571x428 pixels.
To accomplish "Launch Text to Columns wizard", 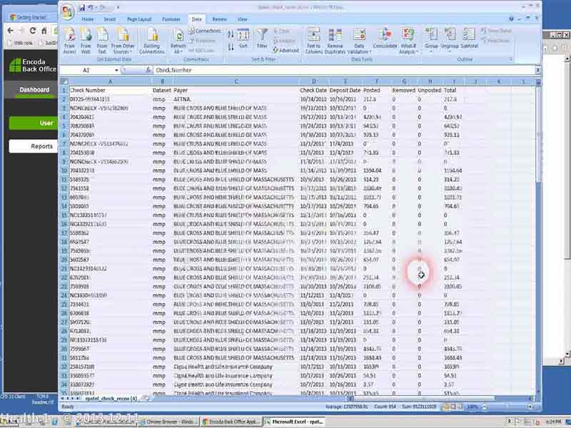I will pos(313,41).
